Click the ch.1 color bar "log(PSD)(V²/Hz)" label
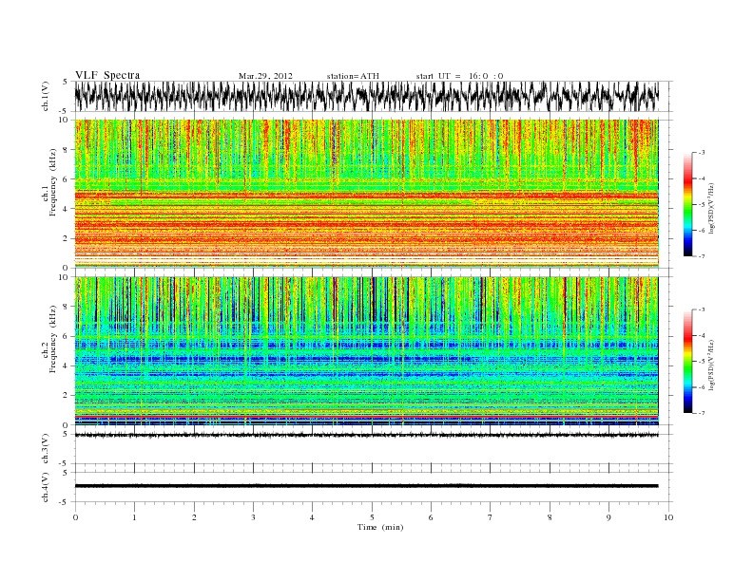The image size is (753, 581). (x=713, y=207)
